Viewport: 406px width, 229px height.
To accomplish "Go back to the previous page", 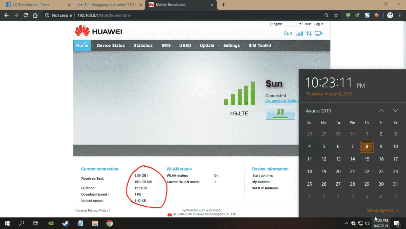I will pyautogui.click(x=6, y=15).
